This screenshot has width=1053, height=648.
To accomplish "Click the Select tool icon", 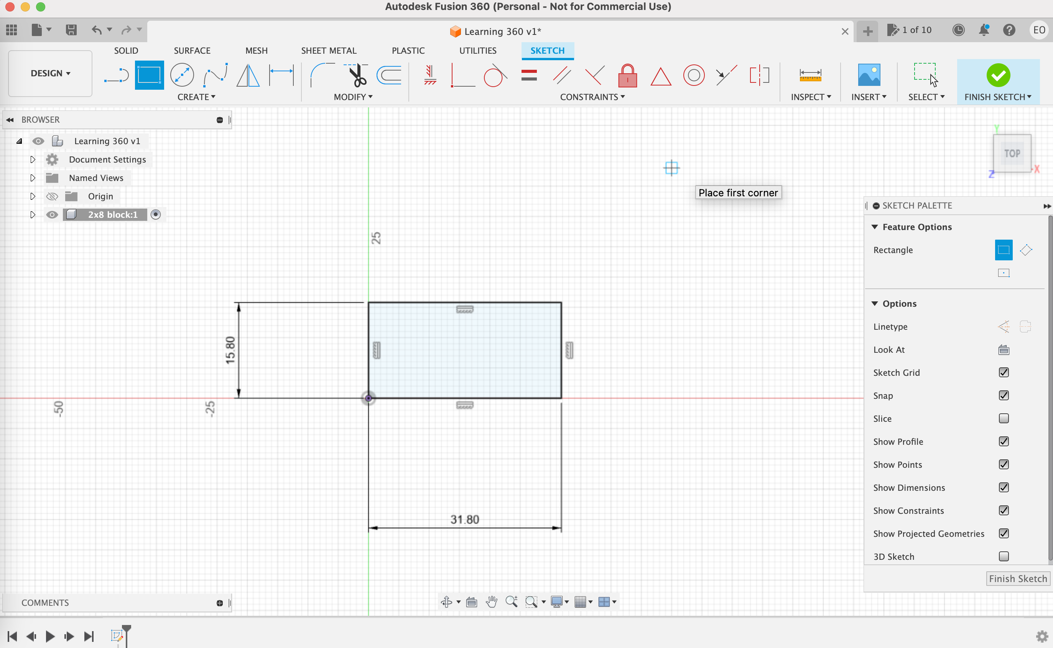I will (926, 75).
